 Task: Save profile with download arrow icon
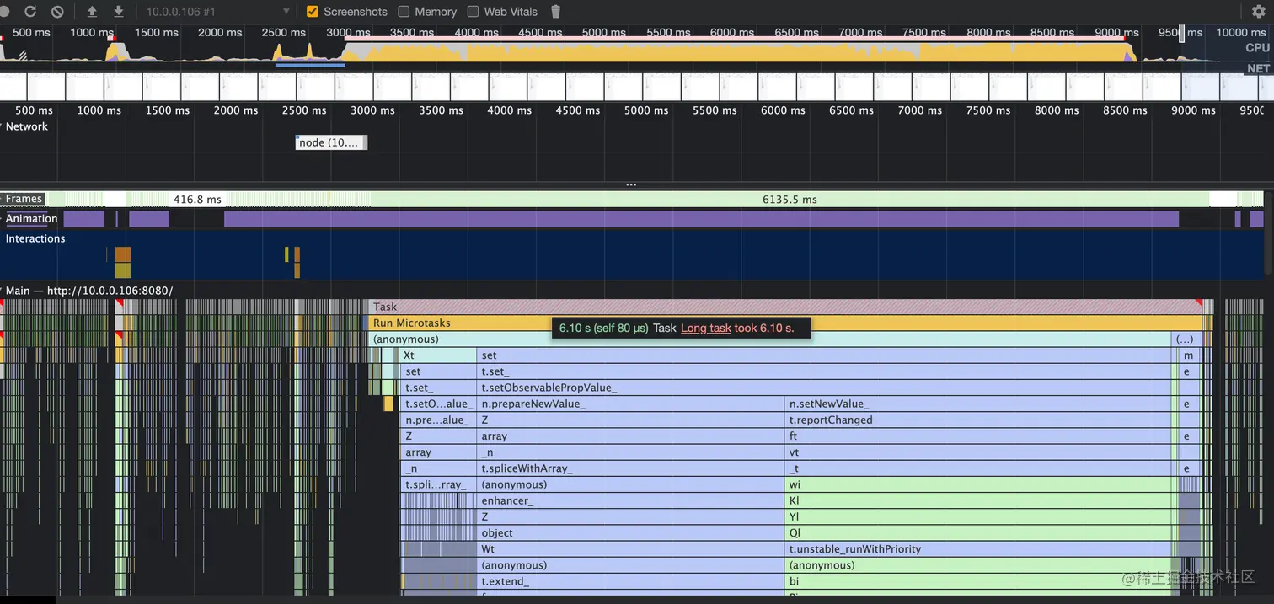click(x=119, y=12)
